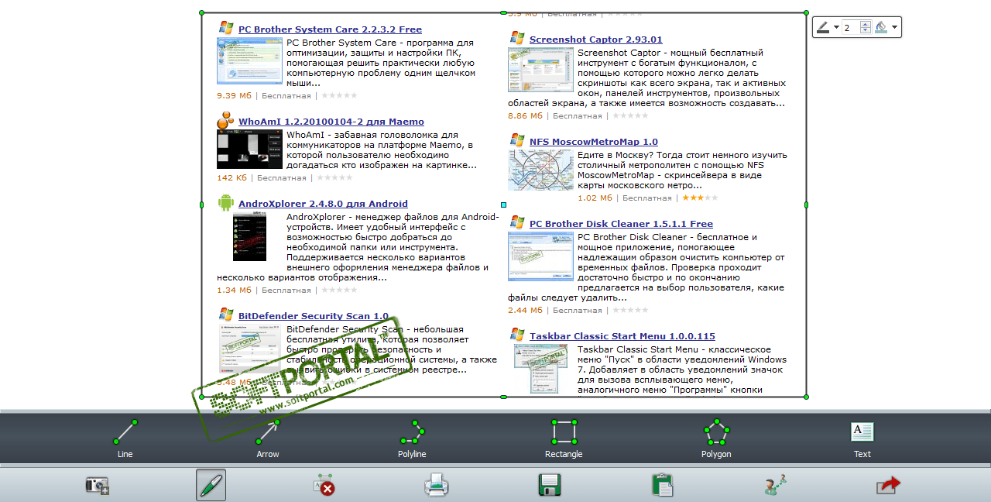Open the line color dropdown arrow
This screenshot has width=991, height=502.
(x=837, y=28)
